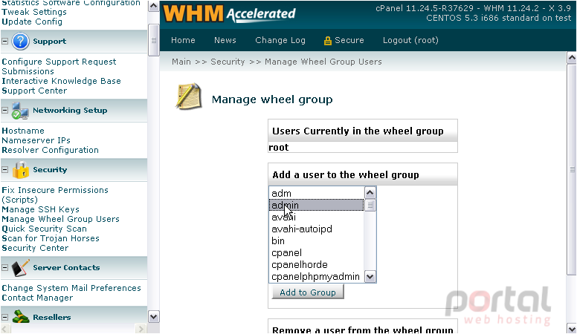The image size is (577, 334).
Task: Click the Security padlock icon
Action: pos(20,170)
